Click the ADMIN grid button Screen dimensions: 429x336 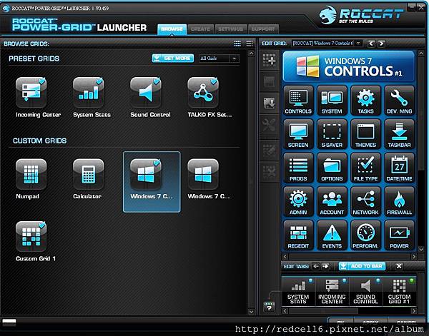point(298,201)
